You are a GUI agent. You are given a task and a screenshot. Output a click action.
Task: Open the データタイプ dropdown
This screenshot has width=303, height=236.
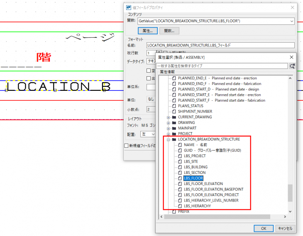pos(151,61)
